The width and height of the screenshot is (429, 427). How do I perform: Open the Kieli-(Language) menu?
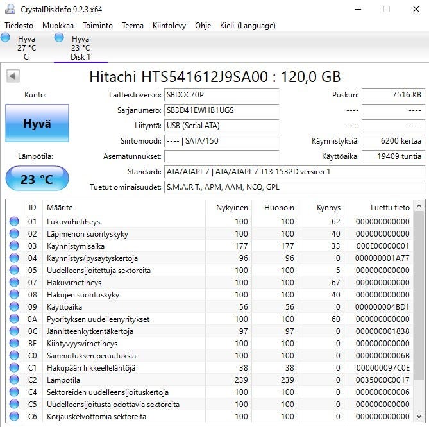[x=248, y=26]
